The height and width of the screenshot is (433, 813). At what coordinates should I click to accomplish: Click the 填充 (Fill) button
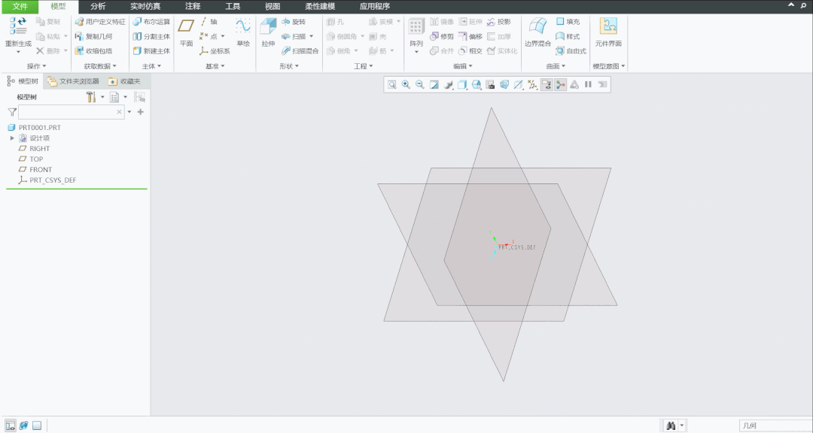click(568, 22)
